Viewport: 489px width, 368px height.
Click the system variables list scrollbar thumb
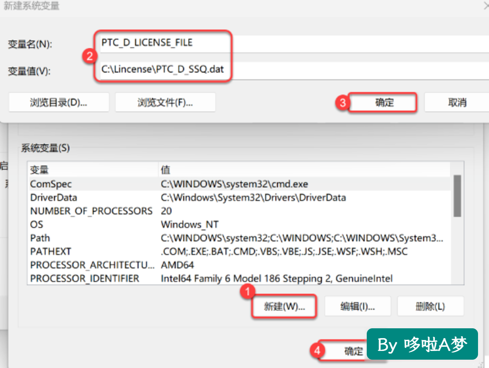457,196
